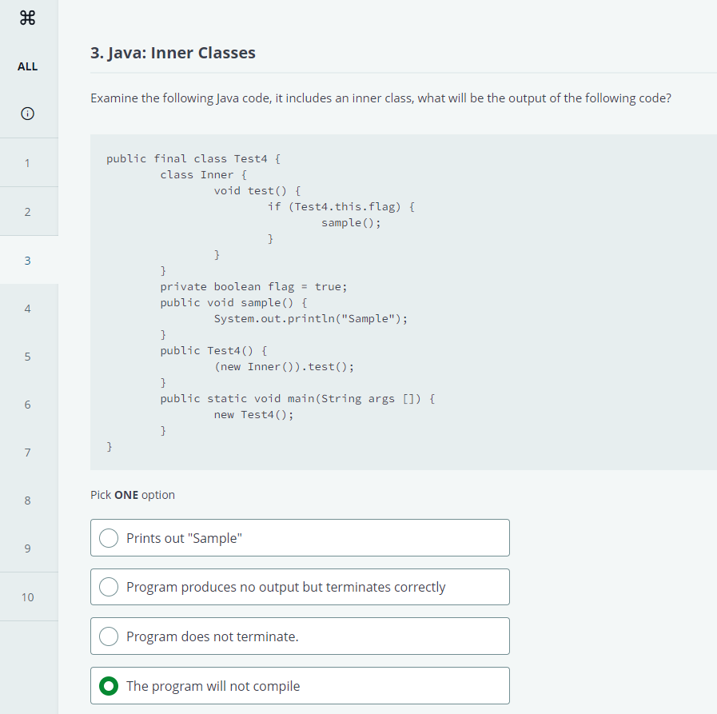Switch to question 6
The image size is (717, 714).
(28, 405)
